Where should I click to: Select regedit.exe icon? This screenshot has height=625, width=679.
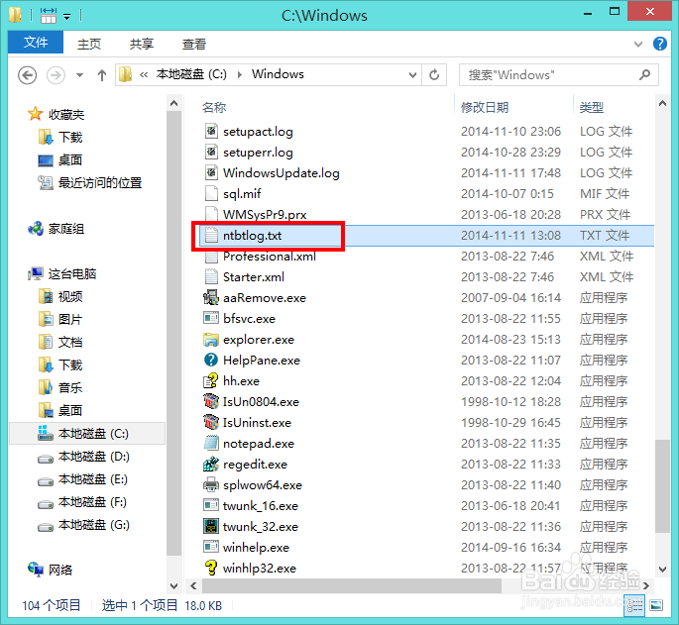click(211, 464)
